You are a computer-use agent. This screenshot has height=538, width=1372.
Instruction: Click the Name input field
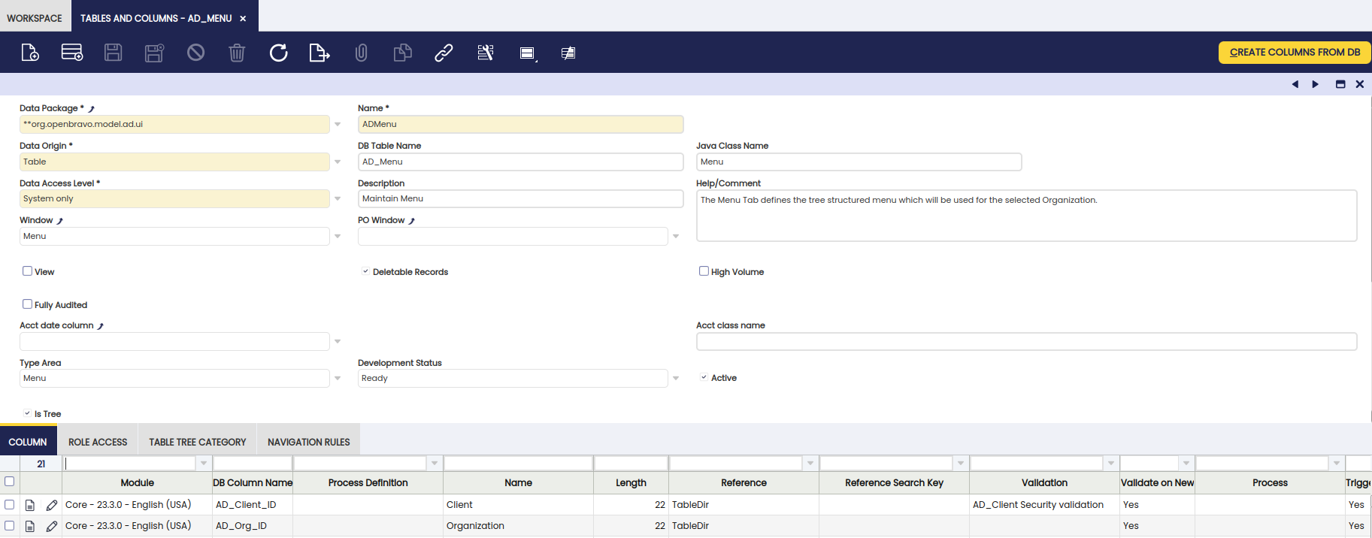520,124
